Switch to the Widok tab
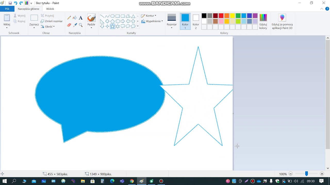This screenshot has height=185, width=330. click(50, 9)
